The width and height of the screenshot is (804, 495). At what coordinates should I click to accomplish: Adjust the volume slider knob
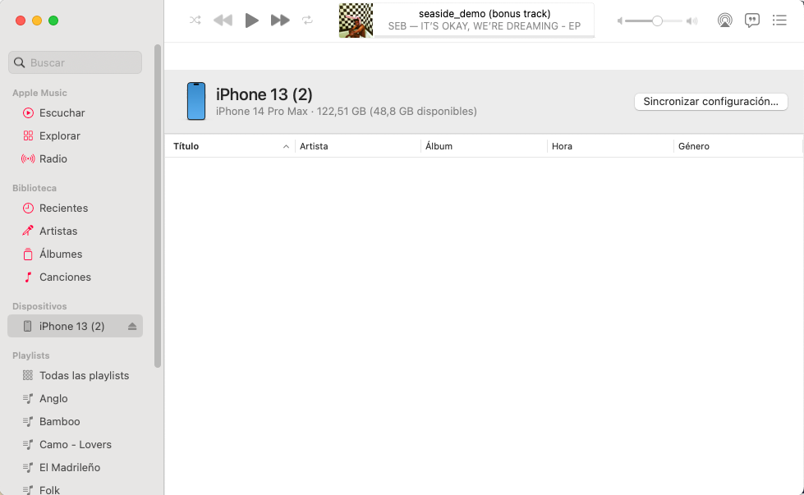(x=657, y=21)
